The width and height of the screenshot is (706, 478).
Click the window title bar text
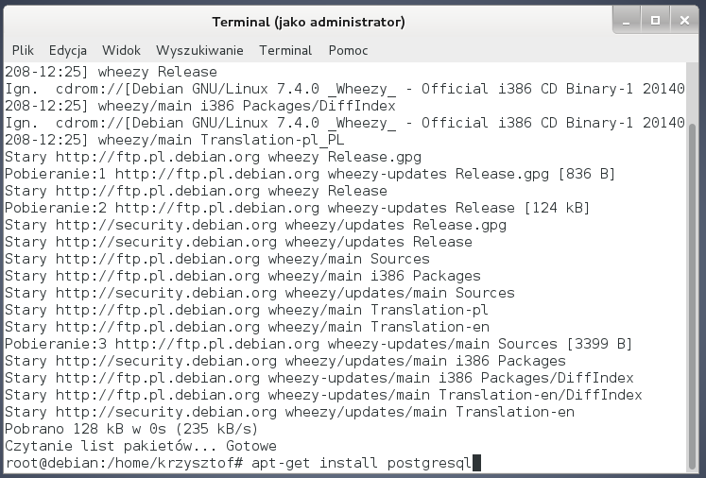pos(308,22)
